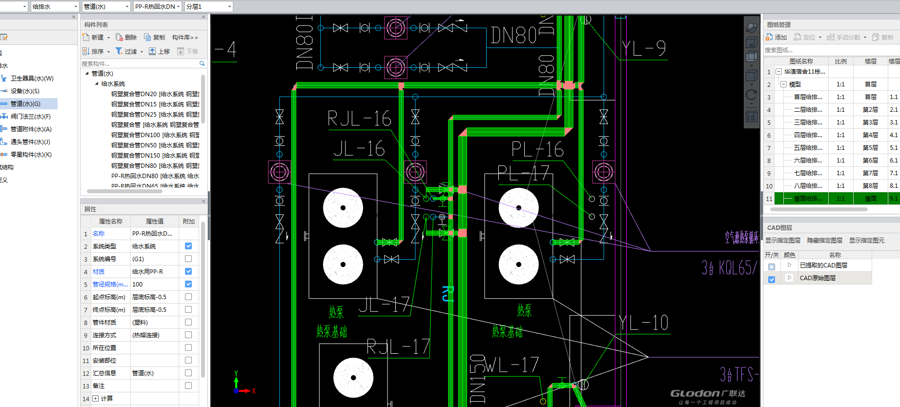Click the 复制 copy icon in component list

pos(147,37)
